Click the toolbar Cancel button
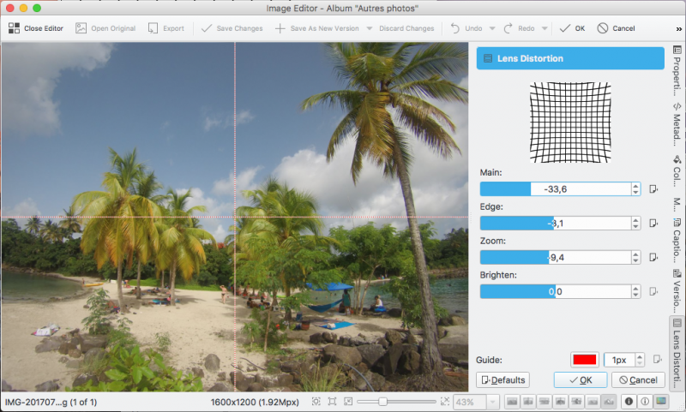The width and height of the screenshot is (686, 412). [x=616, y=28]
